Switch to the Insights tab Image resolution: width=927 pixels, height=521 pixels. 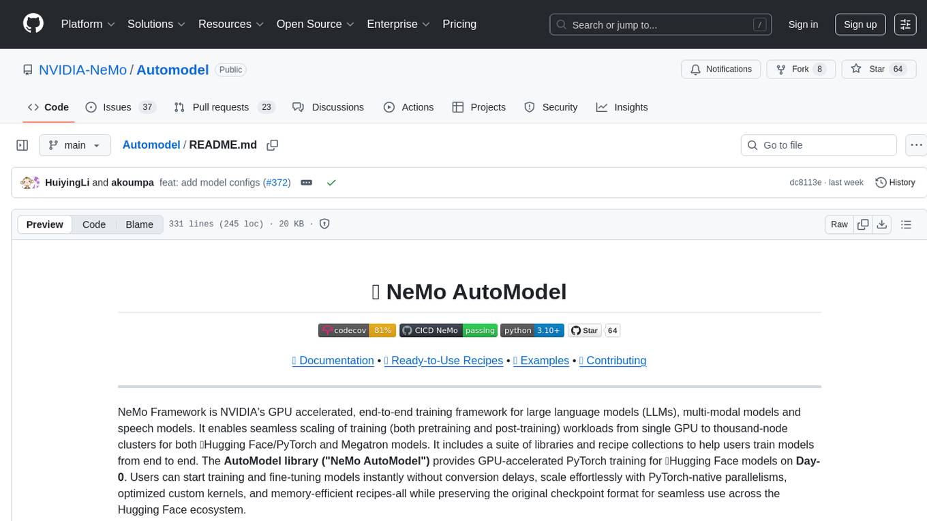(622, 107)
